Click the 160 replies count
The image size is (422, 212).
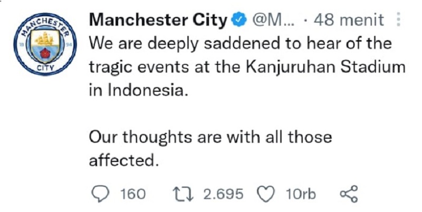tap(133, 194)
